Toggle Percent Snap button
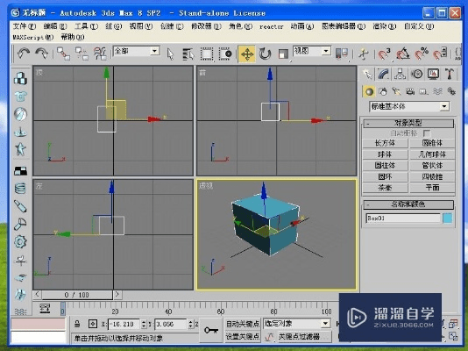Screen dimensions: 468x351 pyautogui.click(x=421, y=54)
